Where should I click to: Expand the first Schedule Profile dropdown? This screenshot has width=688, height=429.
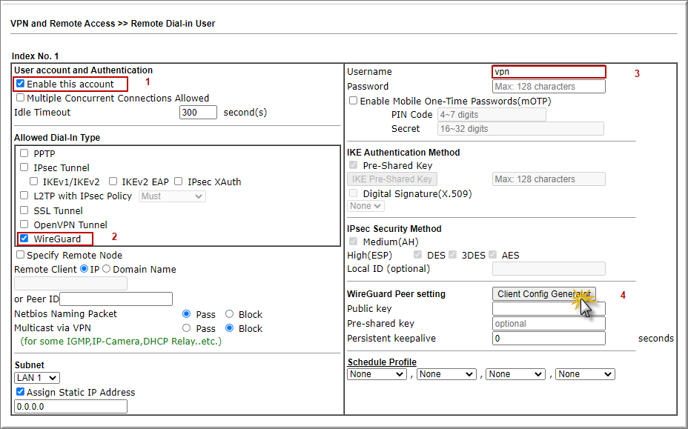[x=377, y=374]
